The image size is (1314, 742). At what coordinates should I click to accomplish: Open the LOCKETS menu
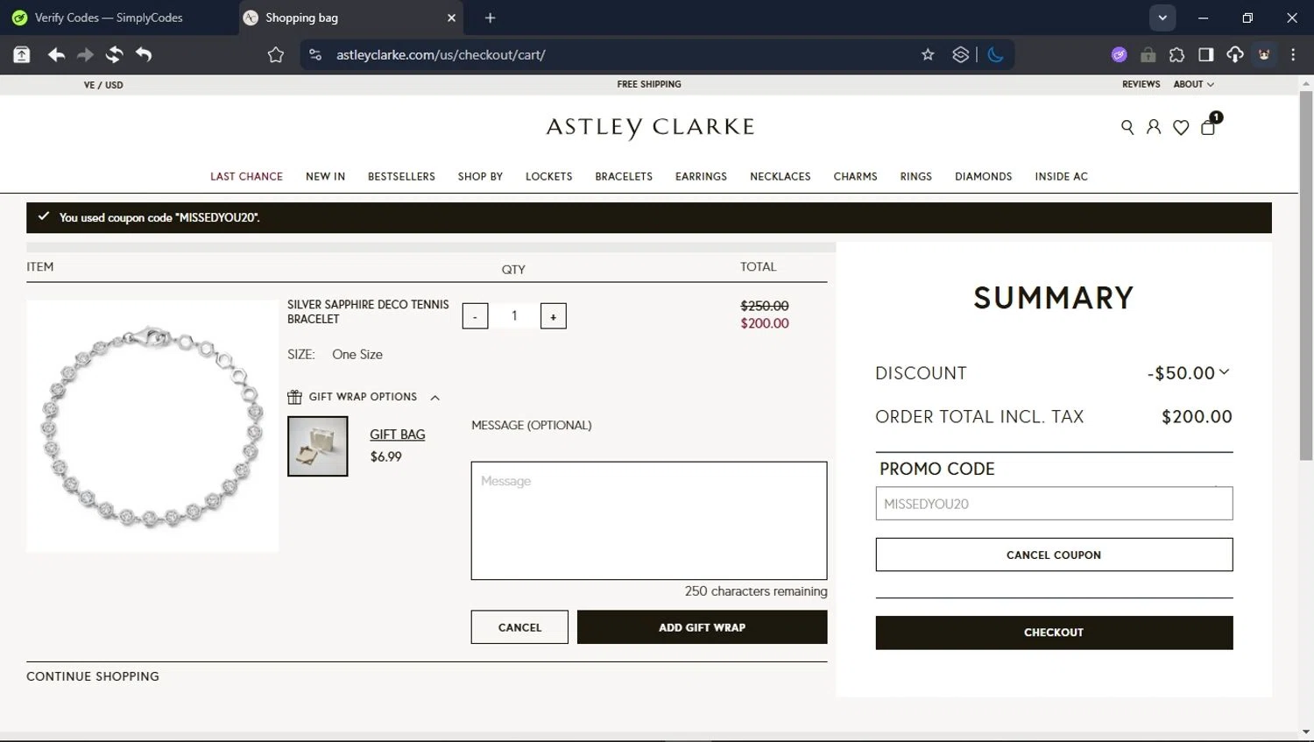point(548,176)
